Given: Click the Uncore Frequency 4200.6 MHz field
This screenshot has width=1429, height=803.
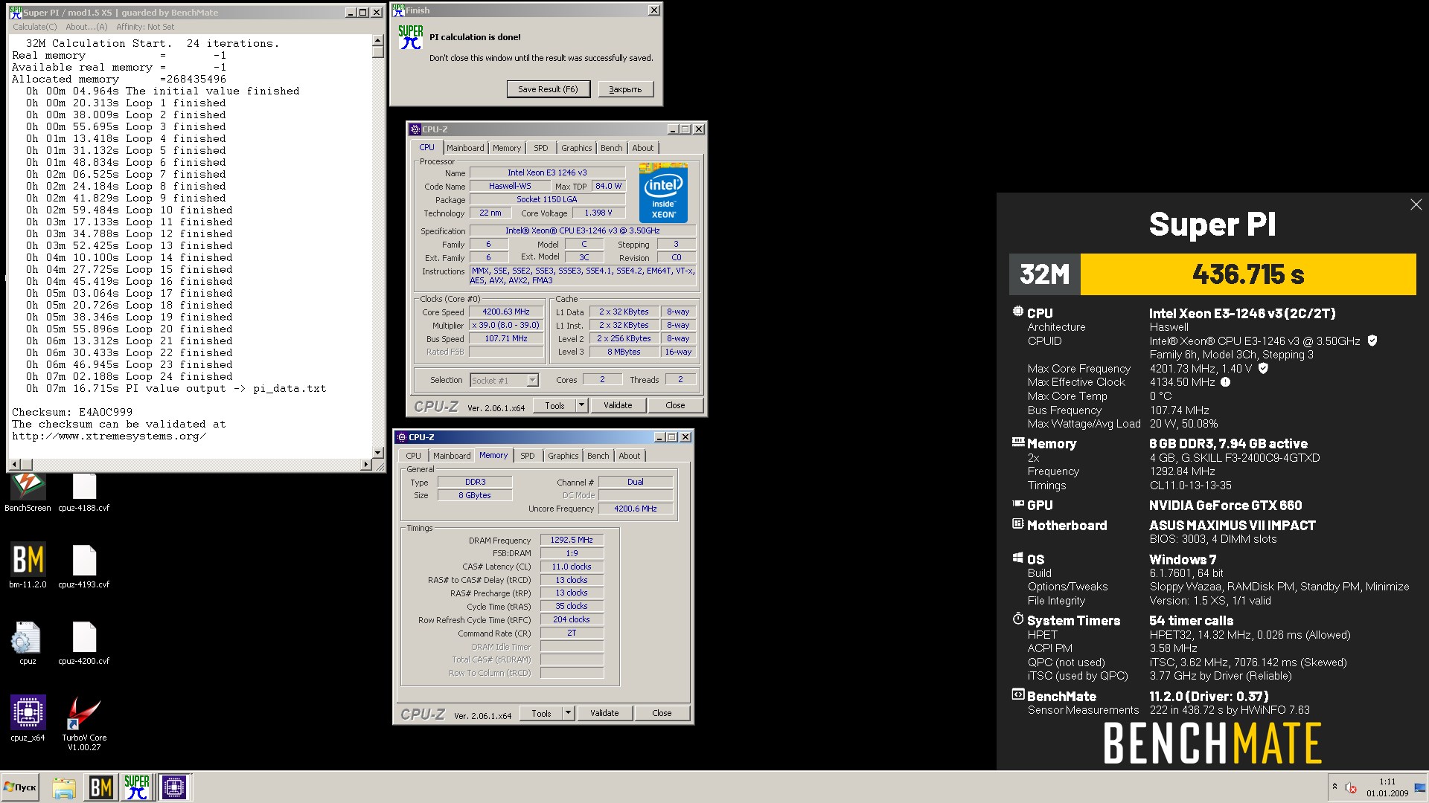Looking at the screenshot, I should (x=636, y=509).
